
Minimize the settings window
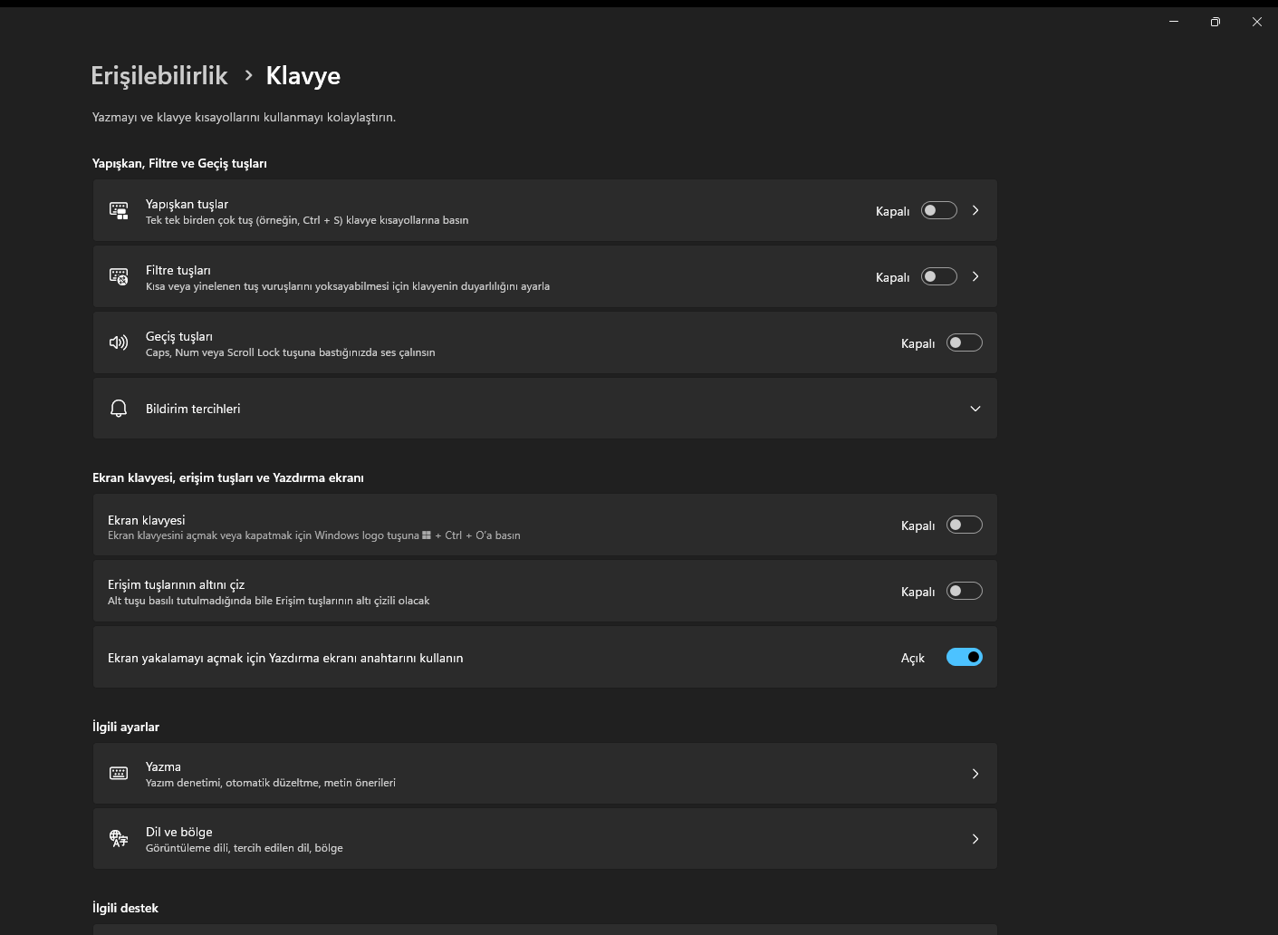point(1174,22)
